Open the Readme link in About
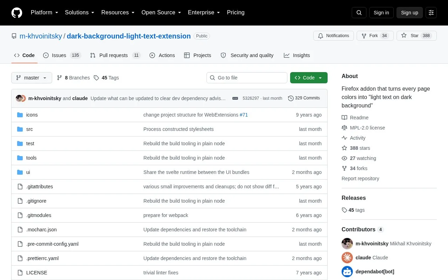The image size is (448, 280). coord(355,118)
